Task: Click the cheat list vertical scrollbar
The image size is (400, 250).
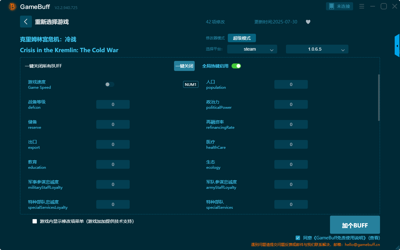Action: click(x=379, y=97)
